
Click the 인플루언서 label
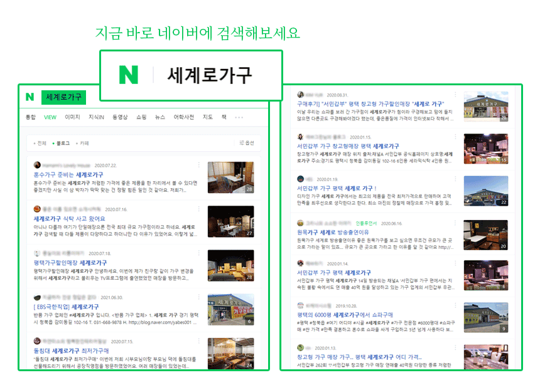point(366,223)
